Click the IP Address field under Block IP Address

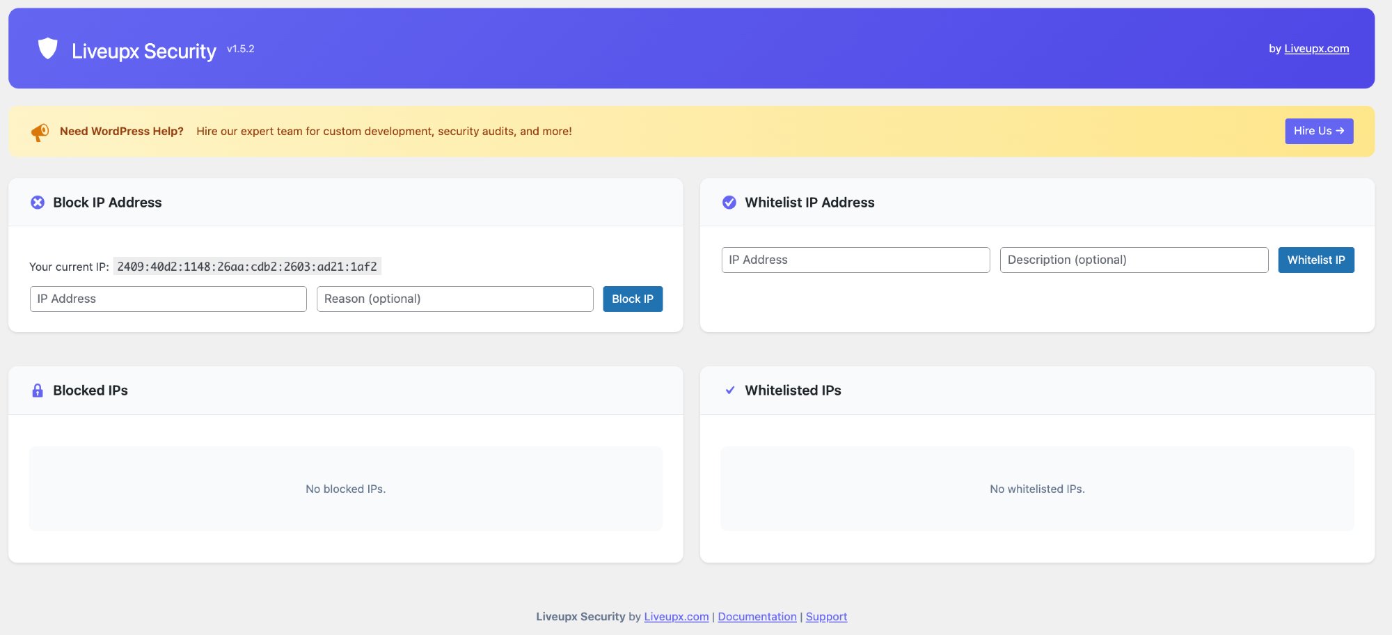[168, 298]
